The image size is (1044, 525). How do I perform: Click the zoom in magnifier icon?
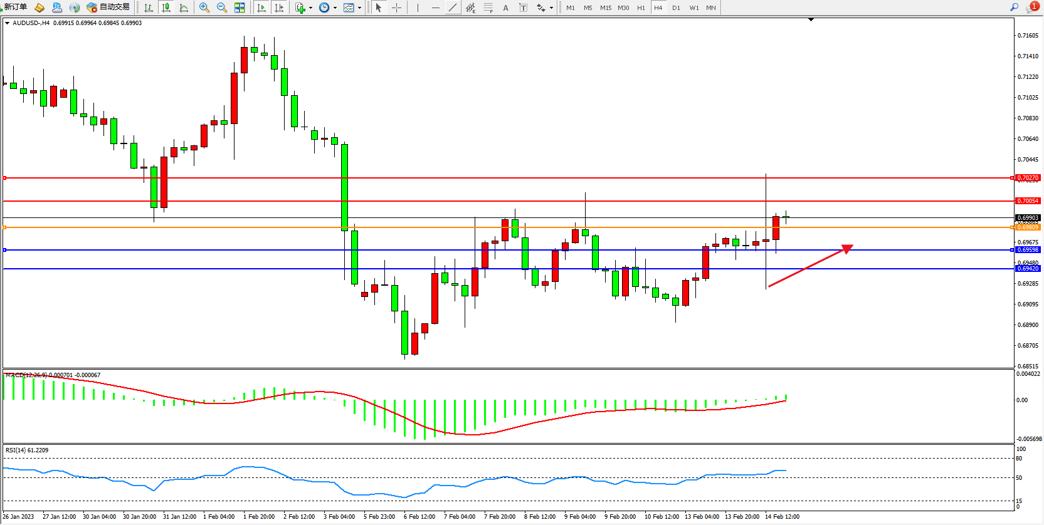[204, 8]
